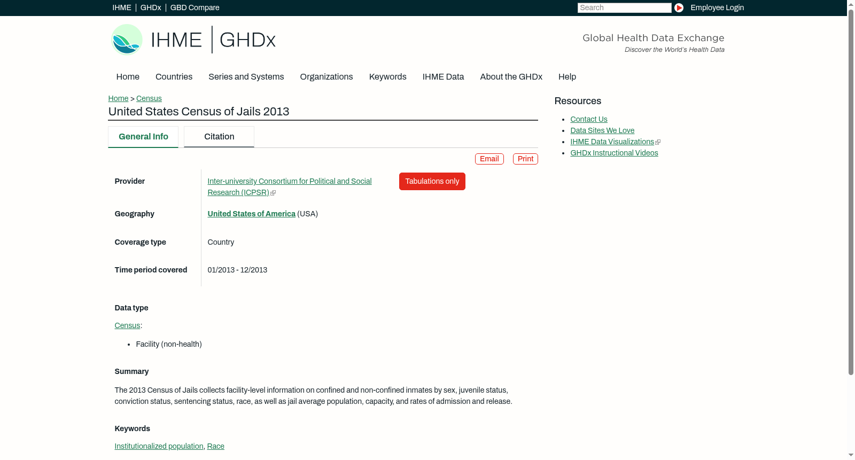
Task: Click the page title United States Census of Jails 2013
Action: (199, 112)
